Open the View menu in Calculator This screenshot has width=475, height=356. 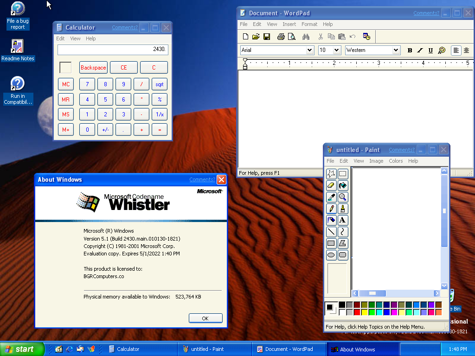click(x=75, y=38)
